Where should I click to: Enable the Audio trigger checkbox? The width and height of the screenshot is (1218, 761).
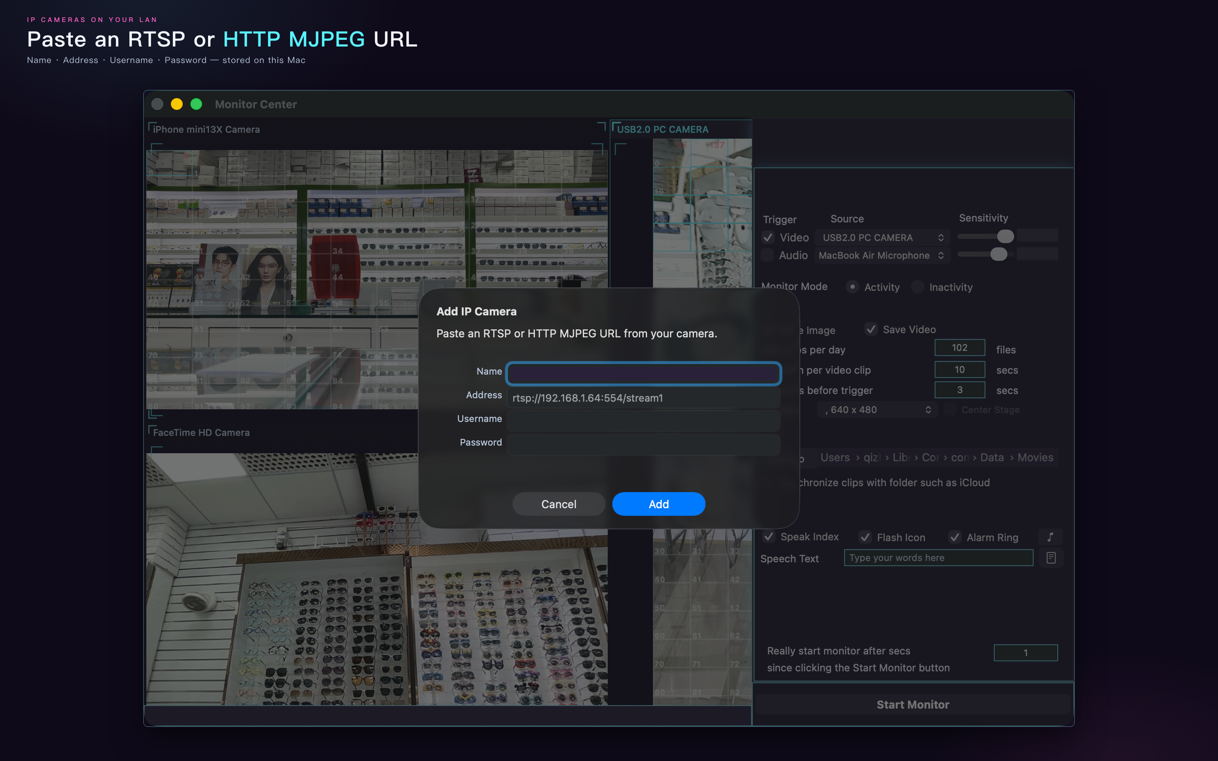(x=767, y=255)
